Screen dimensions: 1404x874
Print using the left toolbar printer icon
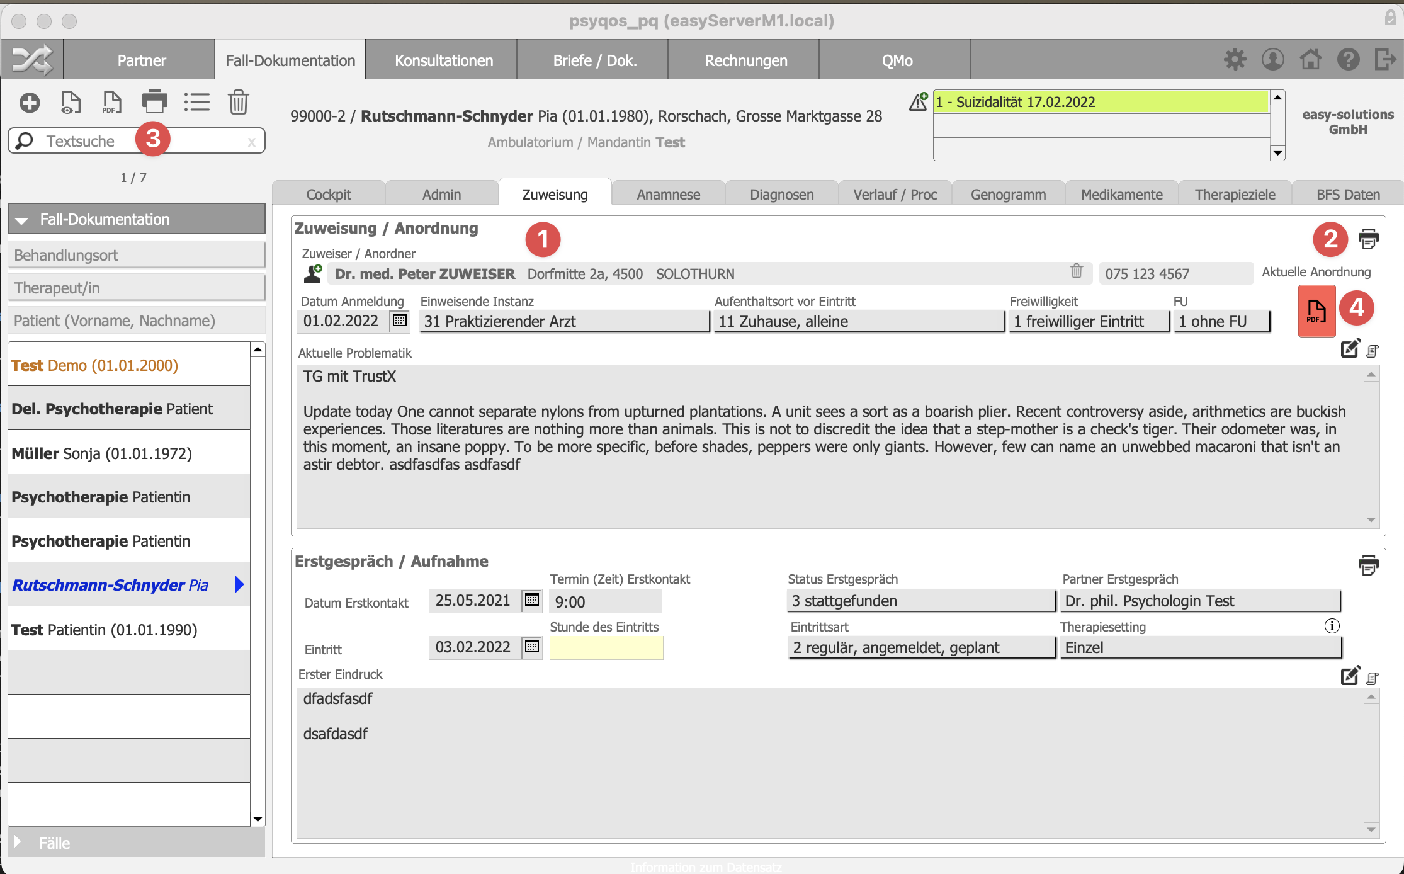click(154, 102)
